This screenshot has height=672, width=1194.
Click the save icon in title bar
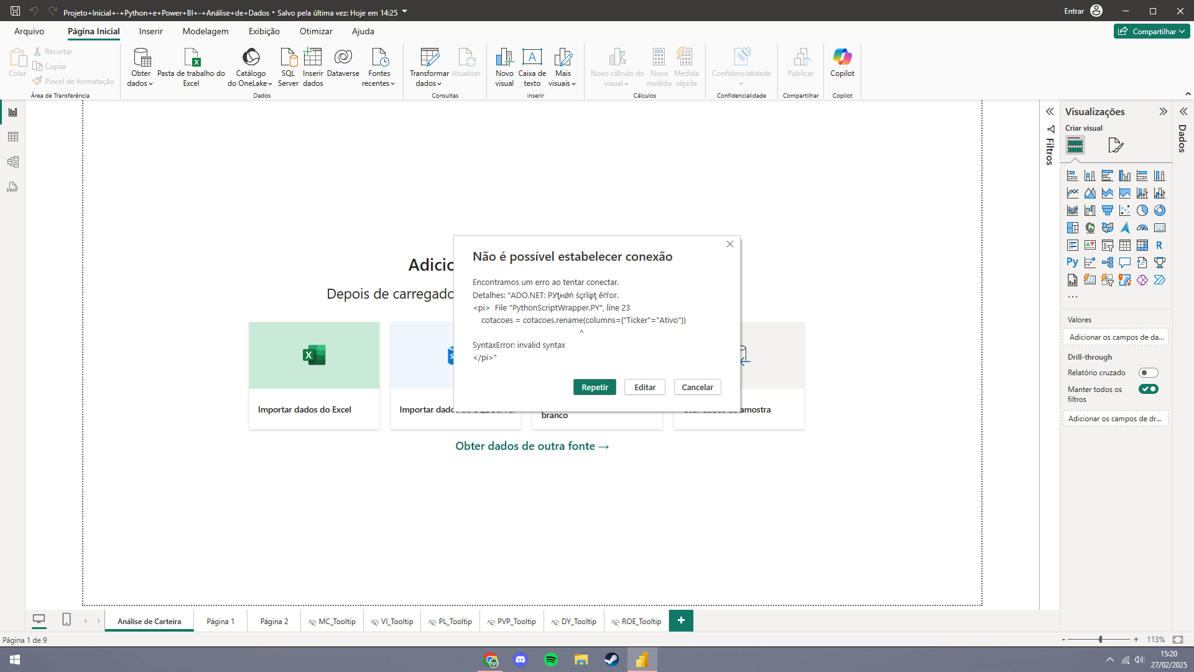(15, 11)
